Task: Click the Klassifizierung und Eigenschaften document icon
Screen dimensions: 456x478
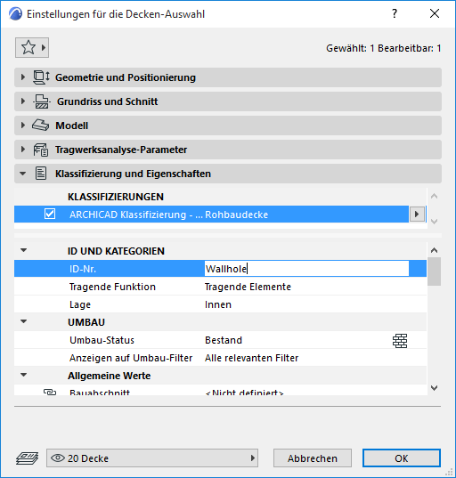Action: [x=41, y=174]
